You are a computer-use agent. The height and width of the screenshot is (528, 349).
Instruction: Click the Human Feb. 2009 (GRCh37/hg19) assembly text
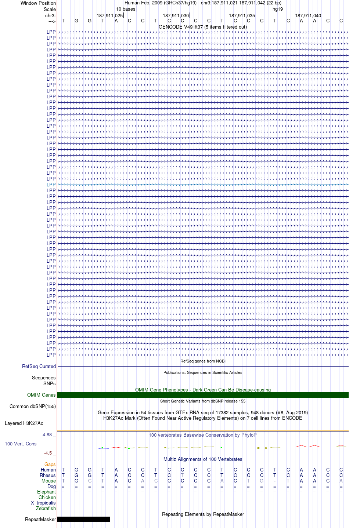pos(161,3)
